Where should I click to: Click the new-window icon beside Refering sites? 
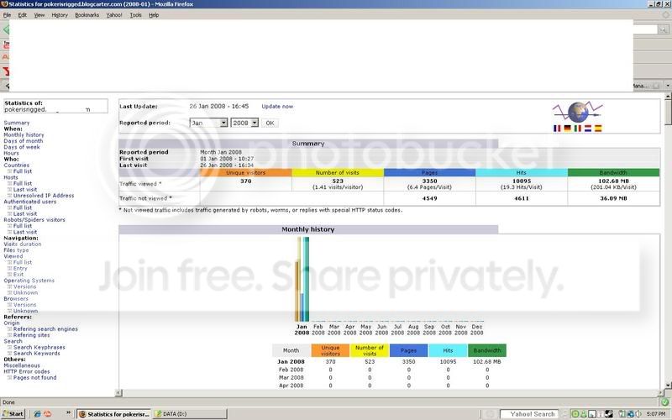pos(9,335)
